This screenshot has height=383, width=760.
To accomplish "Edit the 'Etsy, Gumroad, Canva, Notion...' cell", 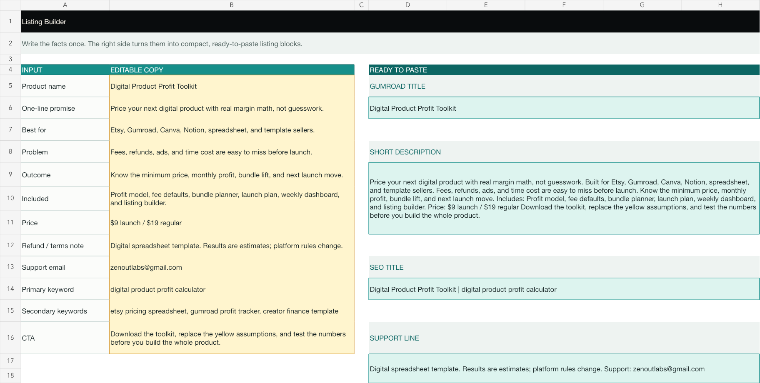I will coord(232,130).
